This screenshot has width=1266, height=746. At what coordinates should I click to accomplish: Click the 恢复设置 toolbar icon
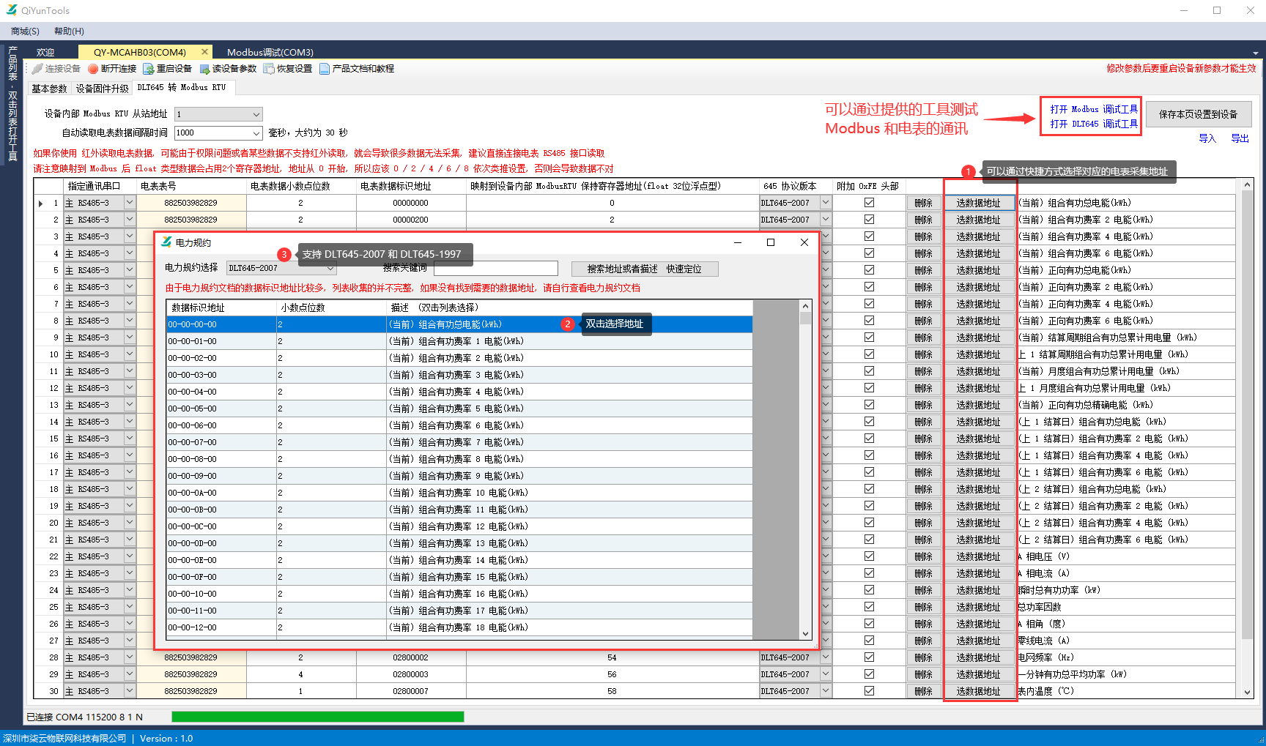pyautogui.click(x=269, y=69)
